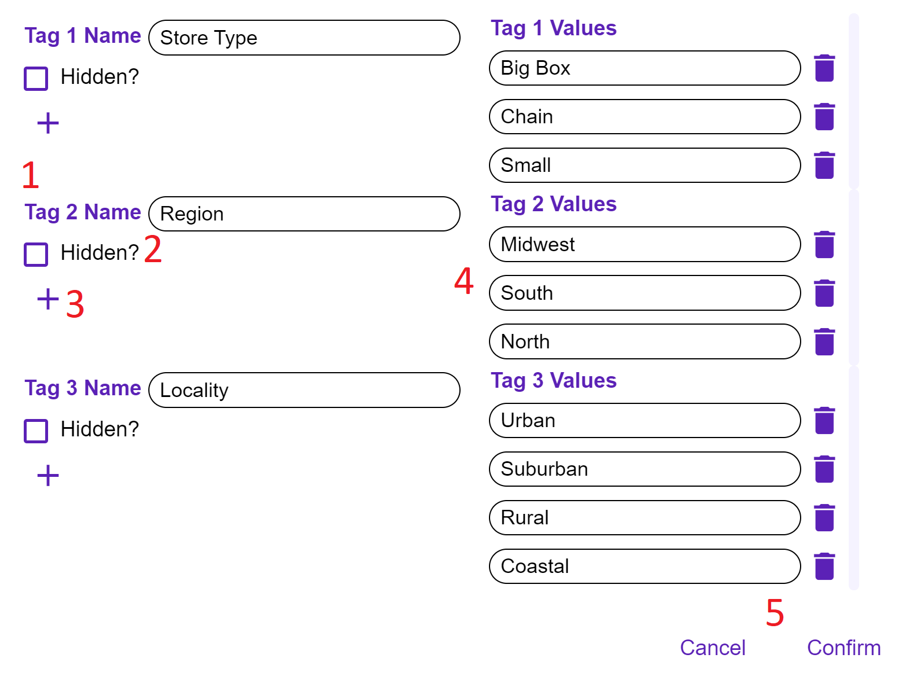Delete the Big Box tag value
Image resolution: width=902 pixels, height=680 pixels.
pos(824,68)
